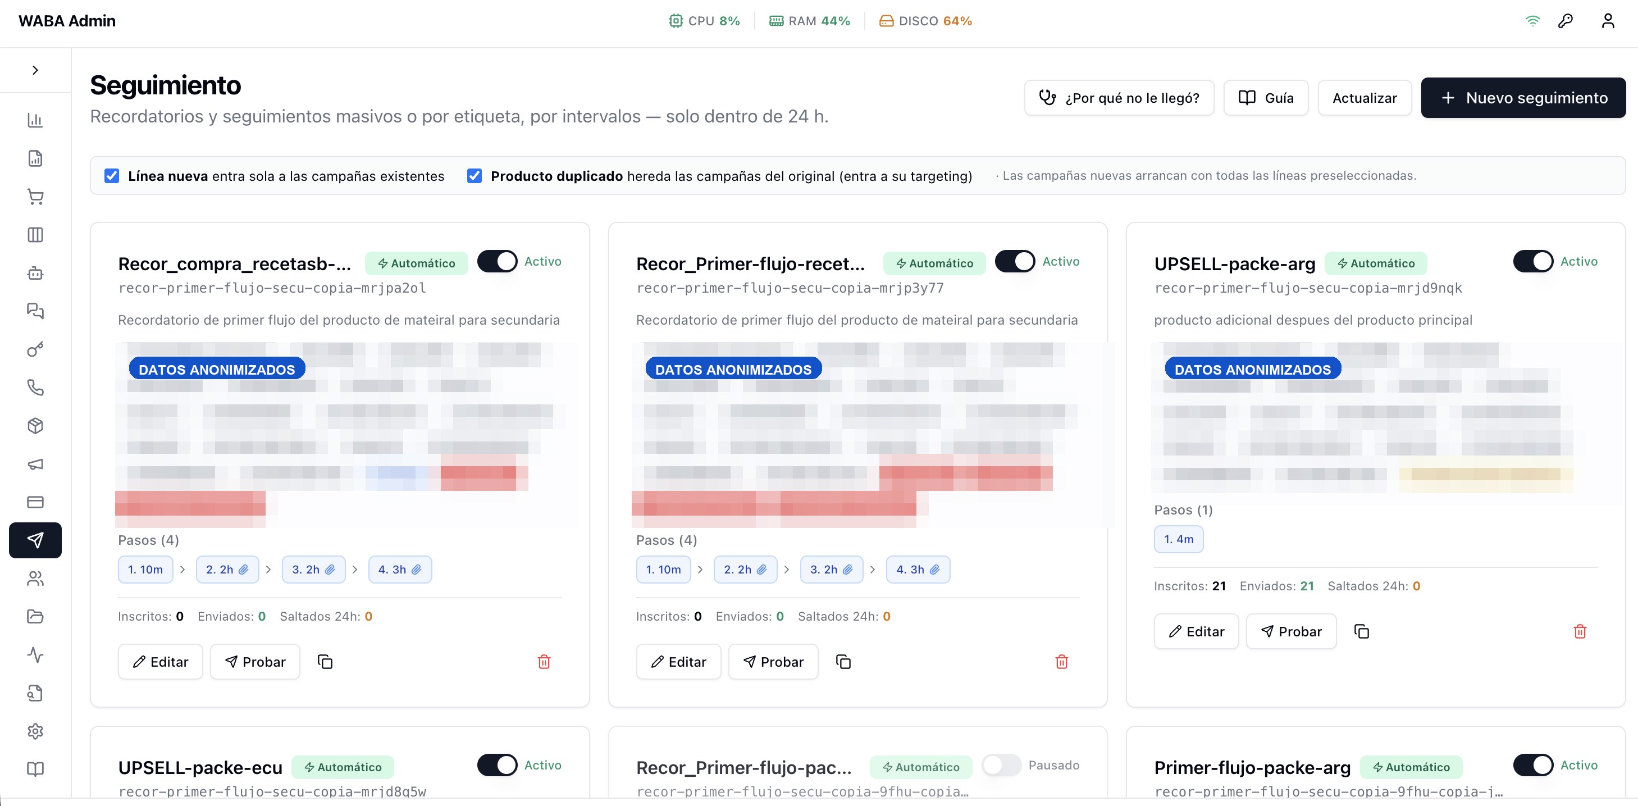
Task: Open the activity pulse sidebar icon
Action: pyautogui.click(x=35, y=654)
